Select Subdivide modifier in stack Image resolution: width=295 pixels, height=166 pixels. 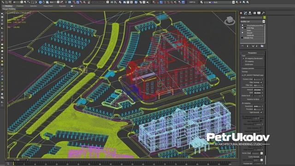point(250,35)
